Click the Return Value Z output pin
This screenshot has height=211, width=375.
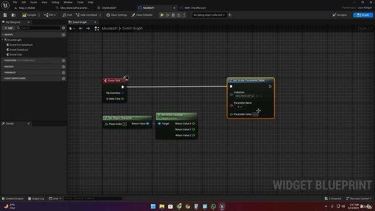pos(193,135)
